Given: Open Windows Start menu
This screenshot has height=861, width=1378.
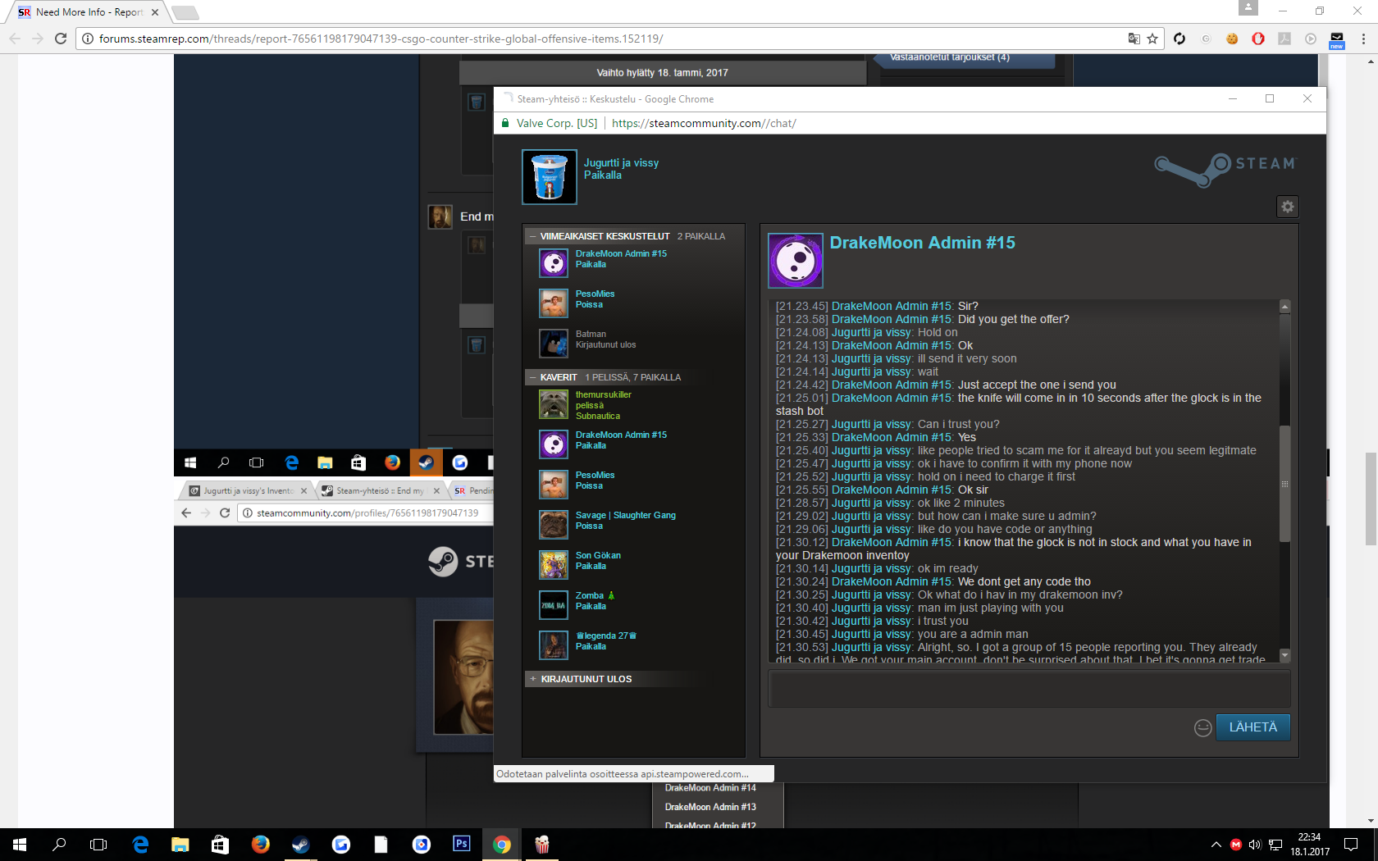Looking at the screenshot, I should click(x=20, y=845).
